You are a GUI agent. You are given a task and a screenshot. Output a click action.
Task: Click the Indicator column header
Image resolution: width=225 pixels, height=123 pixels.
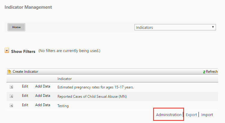pos(64,79)
